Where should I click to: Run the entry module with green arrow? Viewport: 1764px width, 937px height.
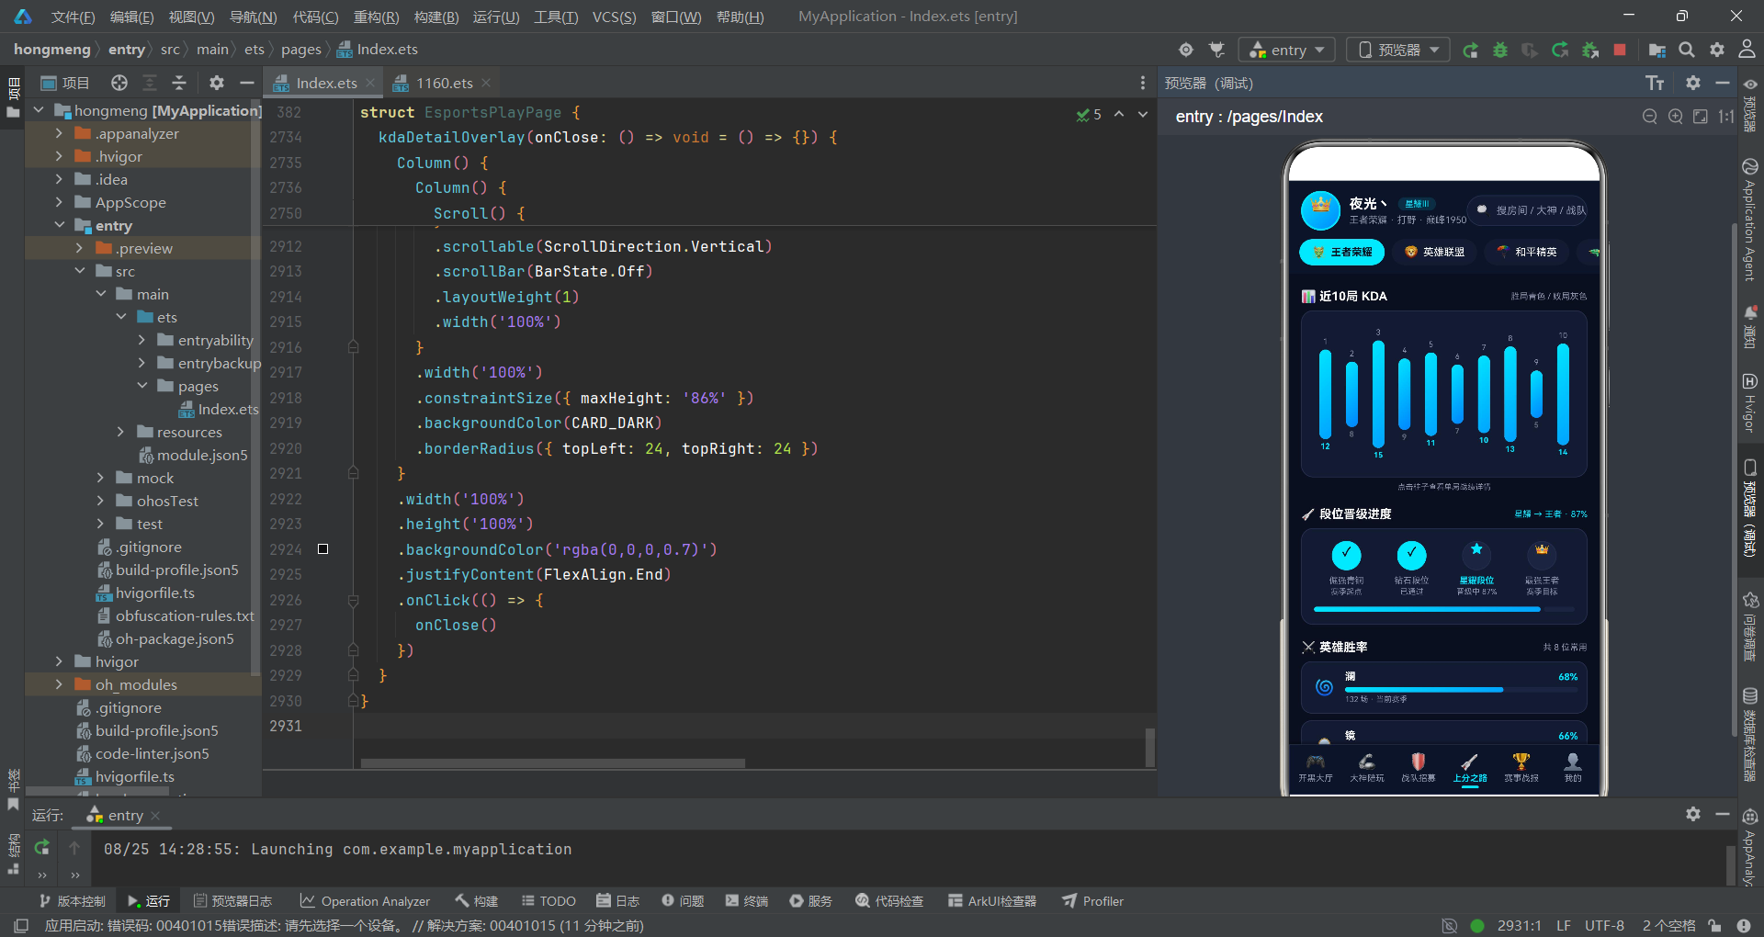tap(1470, 50)
